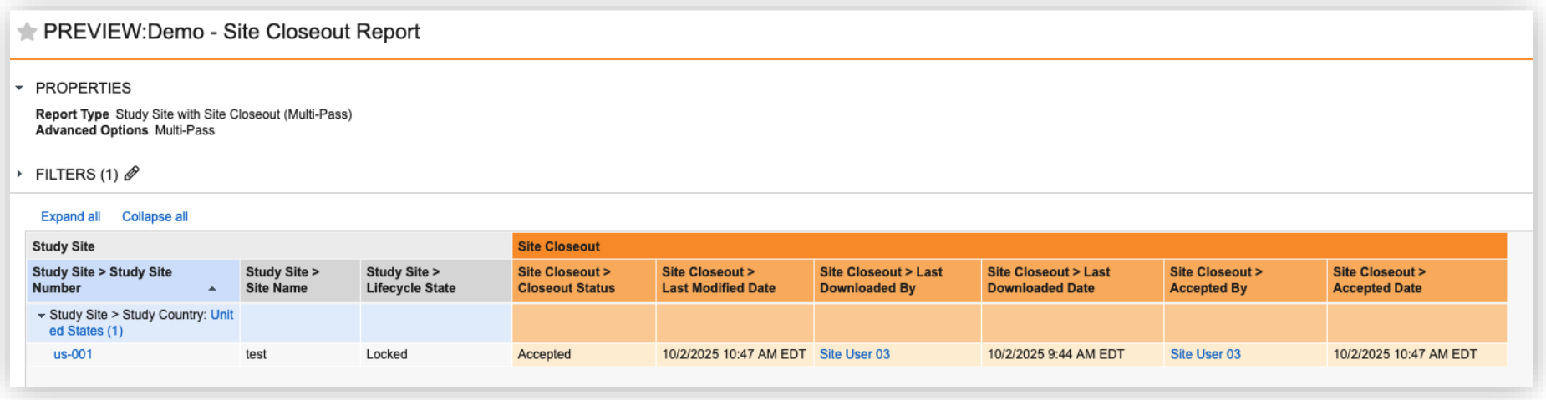Click the Closeout Status column header
1546x400 pixels.
tap(566, 280)
